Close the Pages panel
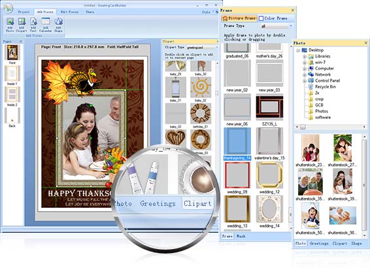 (x=21, y=42)
